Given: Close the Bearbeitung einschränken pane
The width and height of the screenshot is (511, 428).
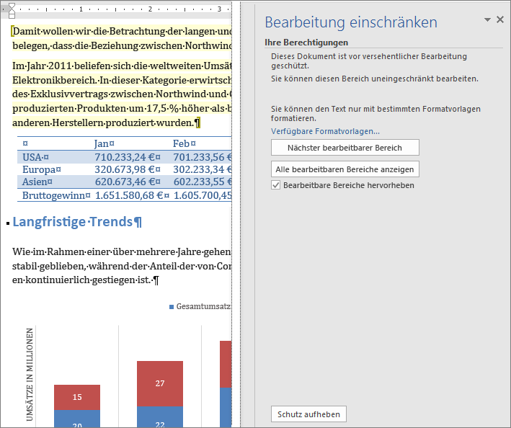Looking at the screenshot, I should [x=500, y=20].
